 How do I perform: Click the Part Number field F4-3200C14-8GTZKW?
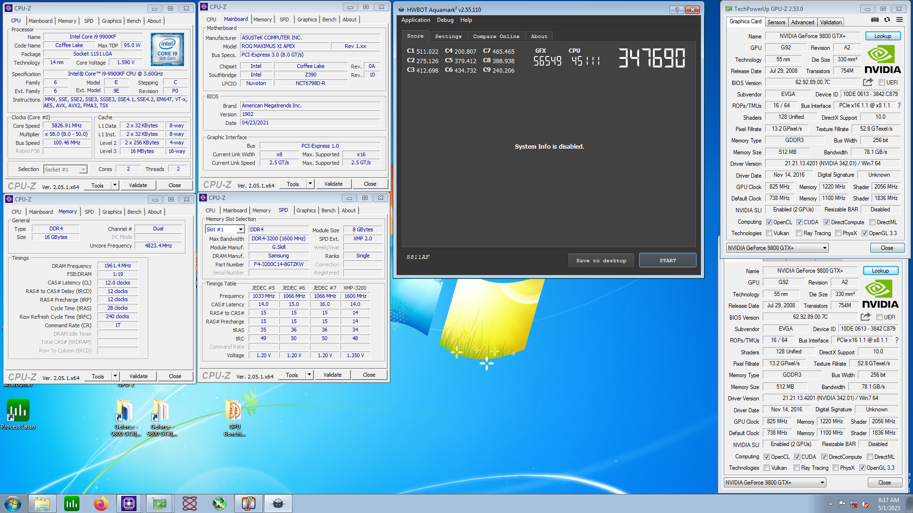[x=279, y=265]
